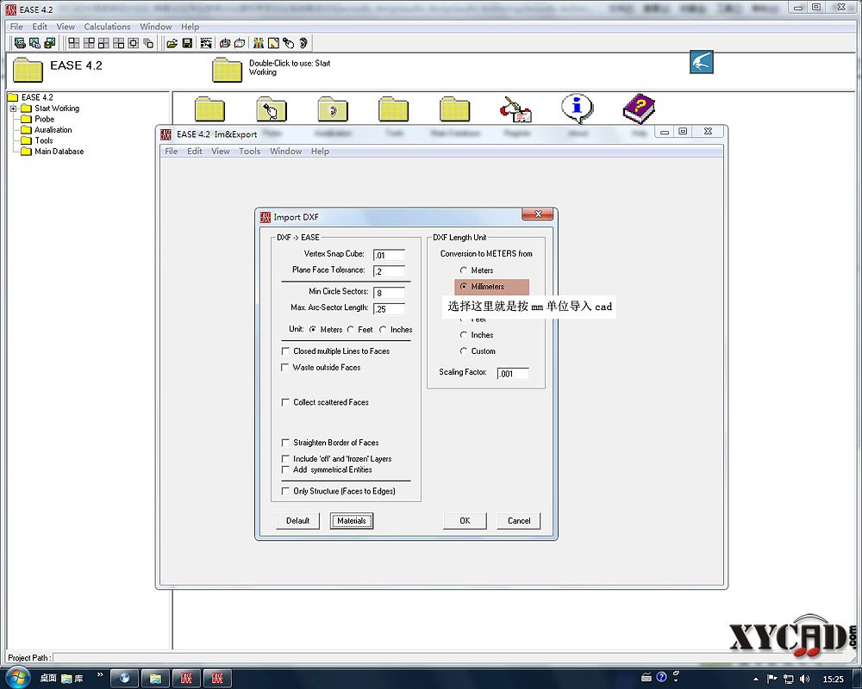Open the Probe folder icon with hand
This screenshot has width=862, height=689.
click(x=272, y=109)
